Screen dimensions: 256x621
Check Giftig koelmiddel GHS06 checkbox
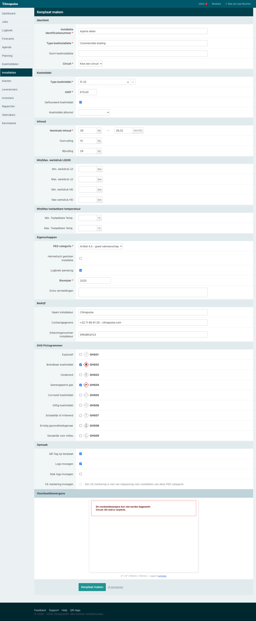point(81,405)
